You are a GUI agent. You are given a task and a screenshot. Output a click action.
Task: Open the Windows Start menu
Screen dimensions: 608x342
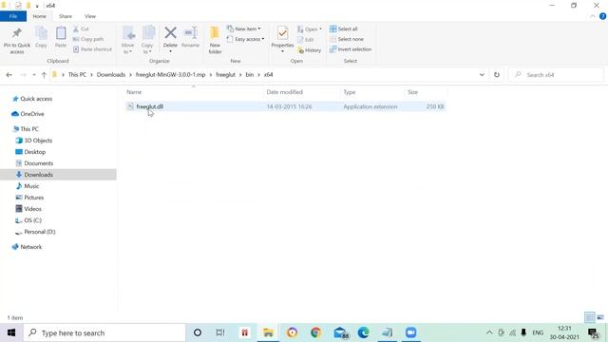[11, 332]
